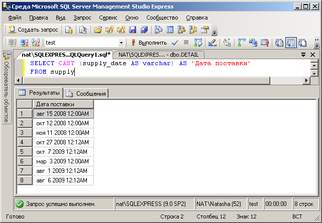Click the editor vertical scroll up arrow
This screenshot has height=223, width=322.
pos(314,66)
